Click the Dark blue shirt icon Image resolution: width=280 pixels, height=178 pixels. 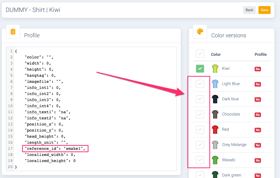(x=215, y=99)
